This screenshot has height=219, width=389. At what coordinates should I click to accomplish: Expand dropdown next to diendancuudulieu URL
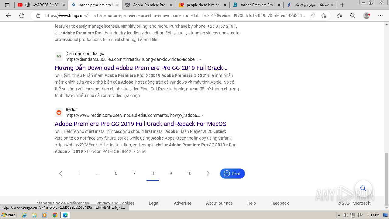[x=201, y=60]
